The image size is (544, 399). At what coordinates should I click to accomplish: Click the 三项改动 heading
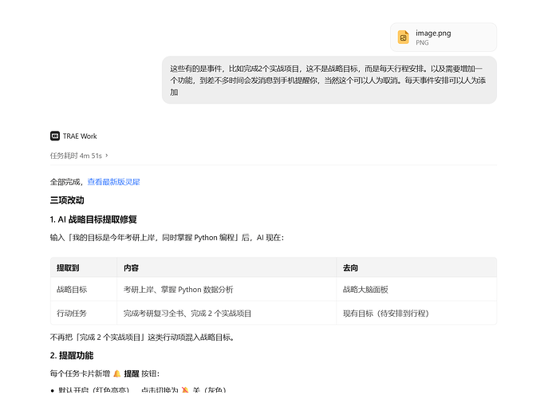(x=67, y=200)
